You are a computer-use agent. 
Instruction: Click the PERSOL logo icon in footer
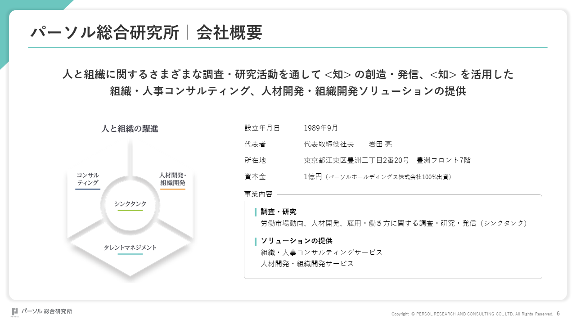click(x=15, y=312)
